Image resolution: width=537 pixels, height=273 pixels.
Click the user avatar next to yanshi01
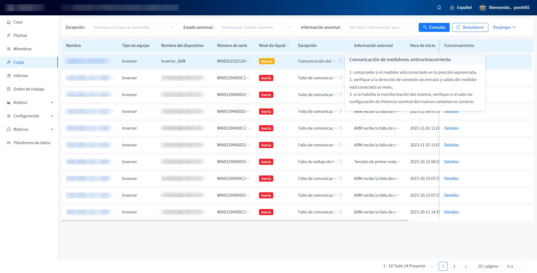point(482,8)
